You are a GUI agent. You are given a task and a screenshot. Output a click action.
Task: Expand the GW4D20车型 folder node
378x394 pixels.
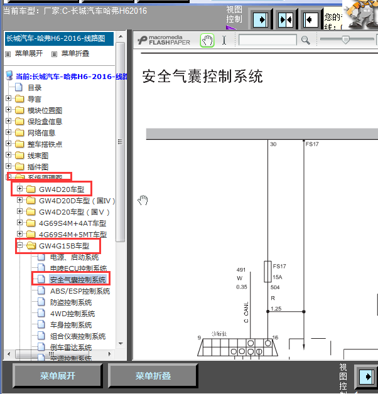point(19,188)
